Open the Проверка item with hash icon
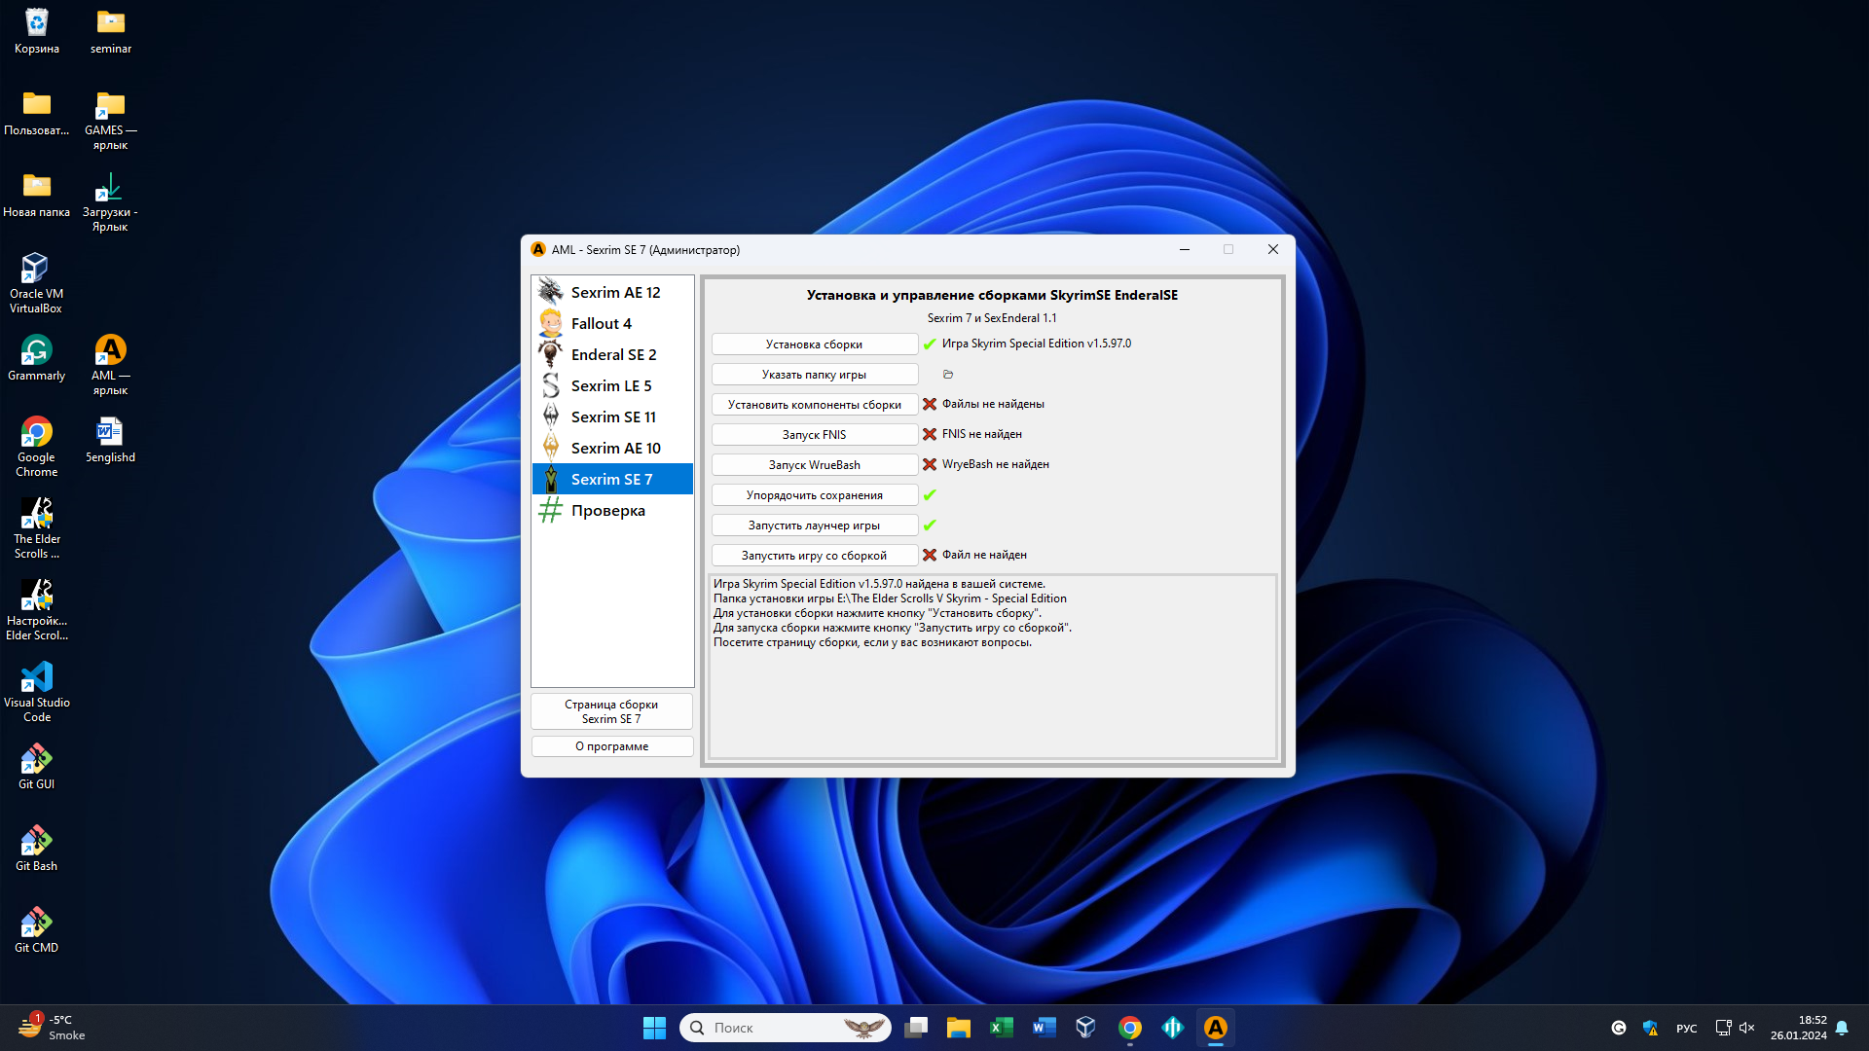 [x=607, y=511]
